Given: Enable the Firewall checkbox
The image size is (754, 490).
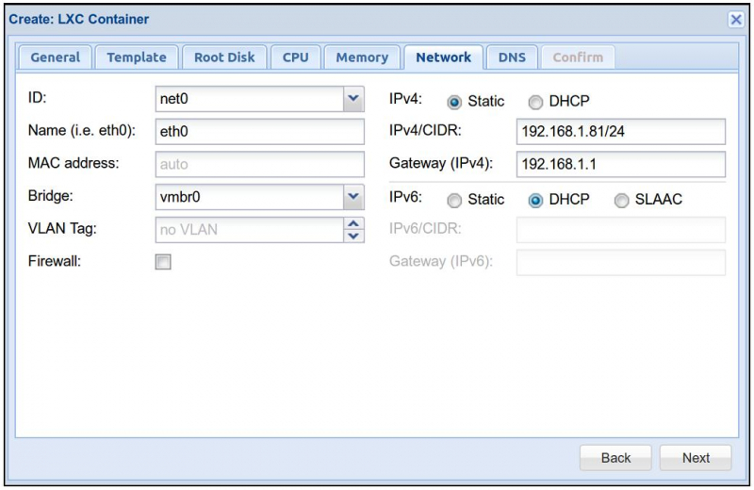Looking at the screenshot, I should [x=163, y=264].
